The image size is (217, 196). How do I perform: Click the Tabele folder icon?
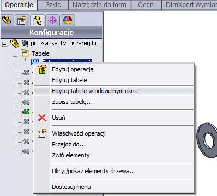coord(25,53)
